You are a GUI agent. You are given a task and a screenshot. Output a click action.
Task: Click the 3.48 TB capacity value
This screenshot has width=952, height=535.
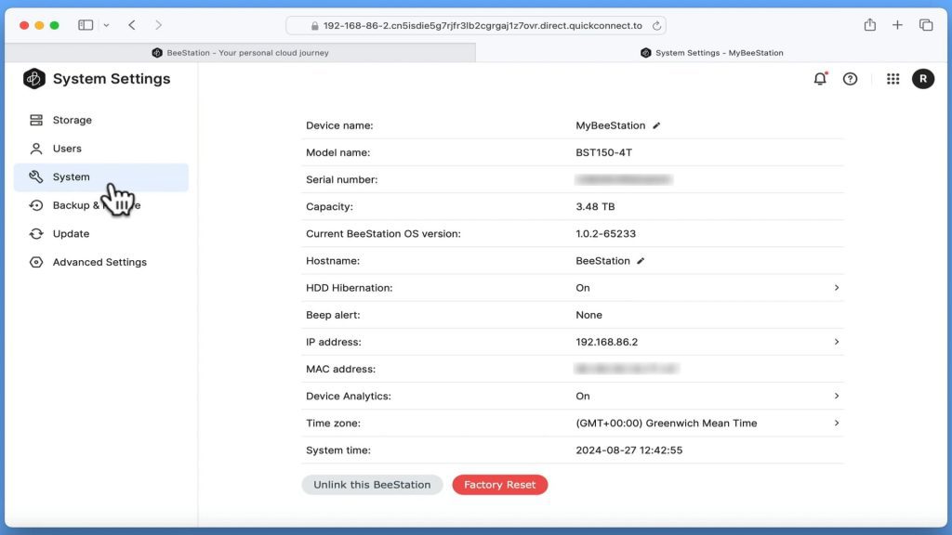595,207
